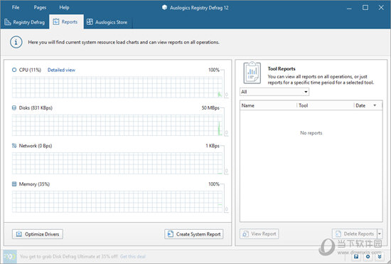The width and height of the screenshot is (391, 264).
Task: Click the View Report button
Action: 259,234
